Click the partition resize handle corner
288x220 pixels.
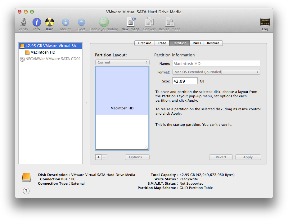pyautogui.click(x=146, y=147)
